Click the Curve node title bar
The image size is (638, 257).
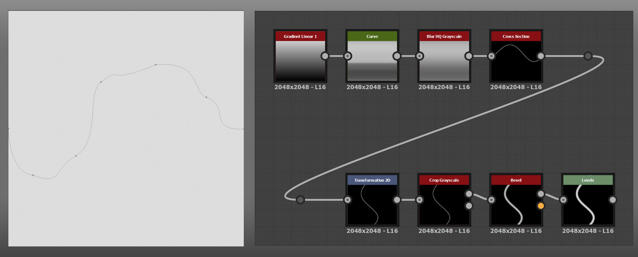372,36
